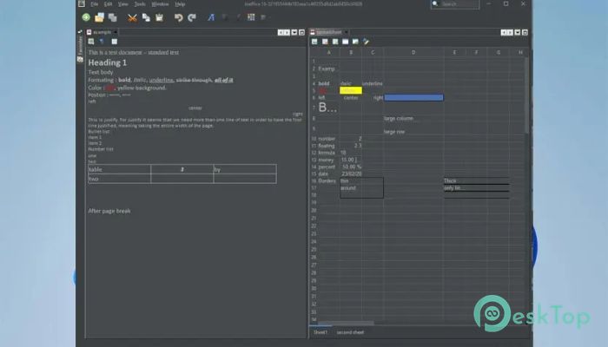Open the Help menu
This screenshot has height=347, width=608.
[x=180, y=4]
